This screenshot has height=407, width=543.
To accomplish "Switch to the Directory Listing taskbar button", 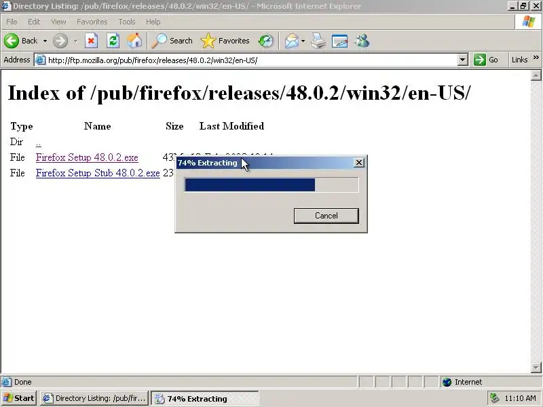I will point(94,398).
